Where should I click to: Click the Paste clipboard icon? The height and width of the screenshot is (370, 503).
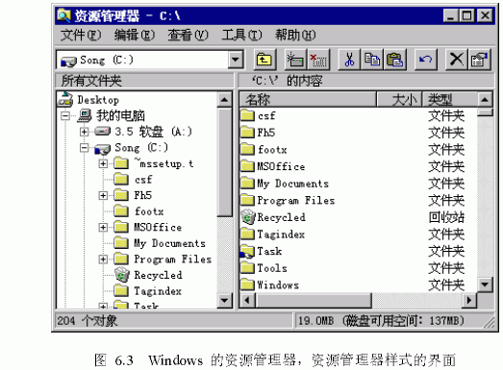click(x=395, y=60)
